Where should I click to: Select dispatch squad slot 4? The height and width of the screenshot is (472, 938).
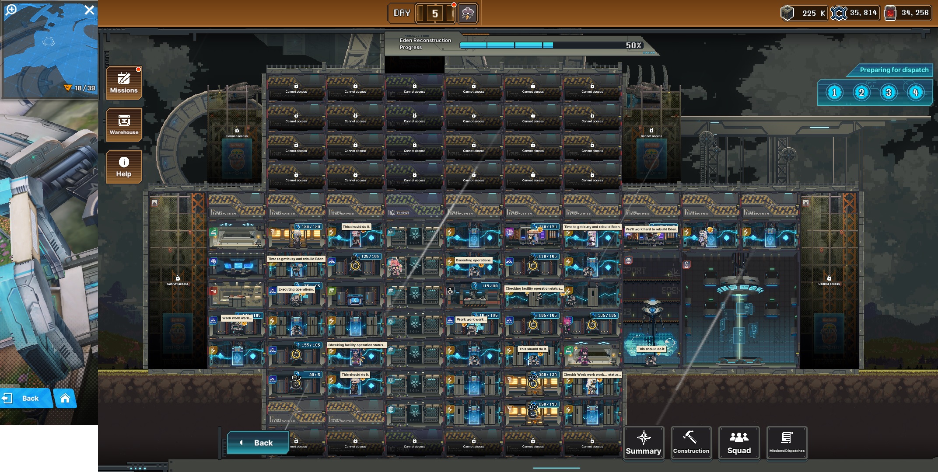(x=916, y=93)
